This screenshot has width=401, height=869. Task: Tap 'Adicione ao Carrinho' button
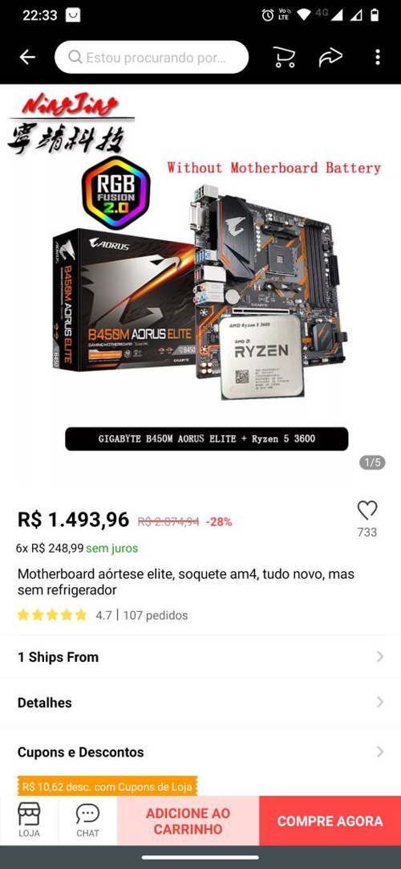(x=188, y=821)
